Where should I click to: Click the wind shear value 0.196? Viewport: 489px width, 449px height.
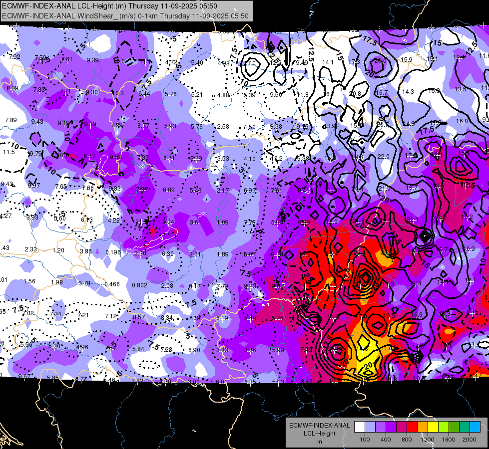(113, 252)
